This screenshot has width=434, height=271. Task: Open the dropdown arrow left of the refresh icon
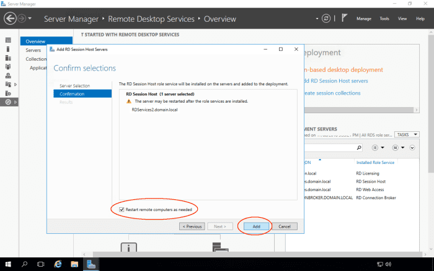click(x=317, y=19)
